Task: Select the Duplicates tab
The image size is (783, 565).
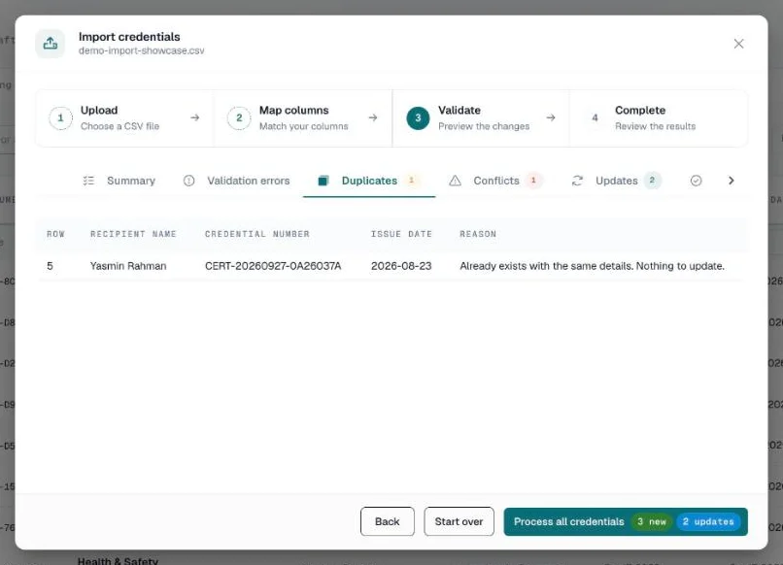Action: tap(369, 181)
